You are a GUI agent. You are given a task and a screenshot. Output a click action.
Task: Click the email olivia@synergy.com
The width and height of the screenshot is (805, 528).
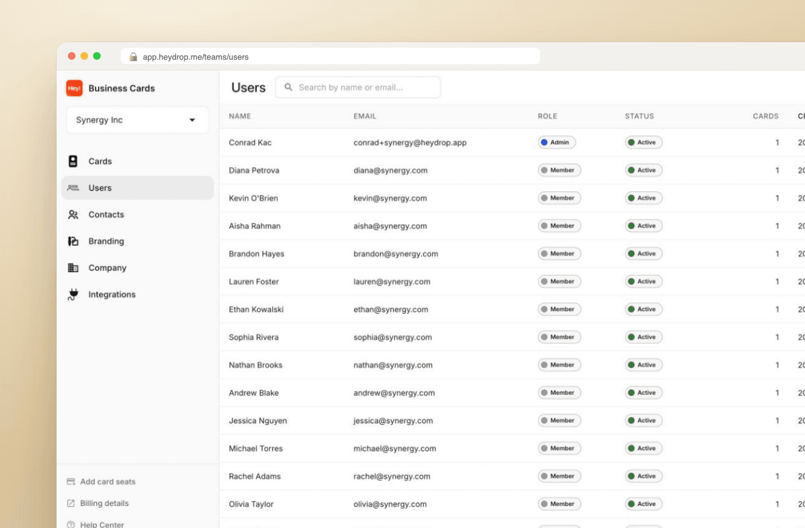click(390, 504)
